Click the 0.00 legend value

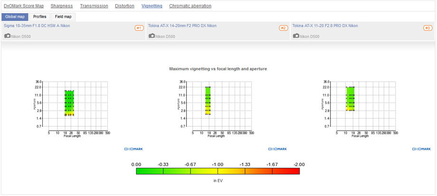click(x=136, y=164)
